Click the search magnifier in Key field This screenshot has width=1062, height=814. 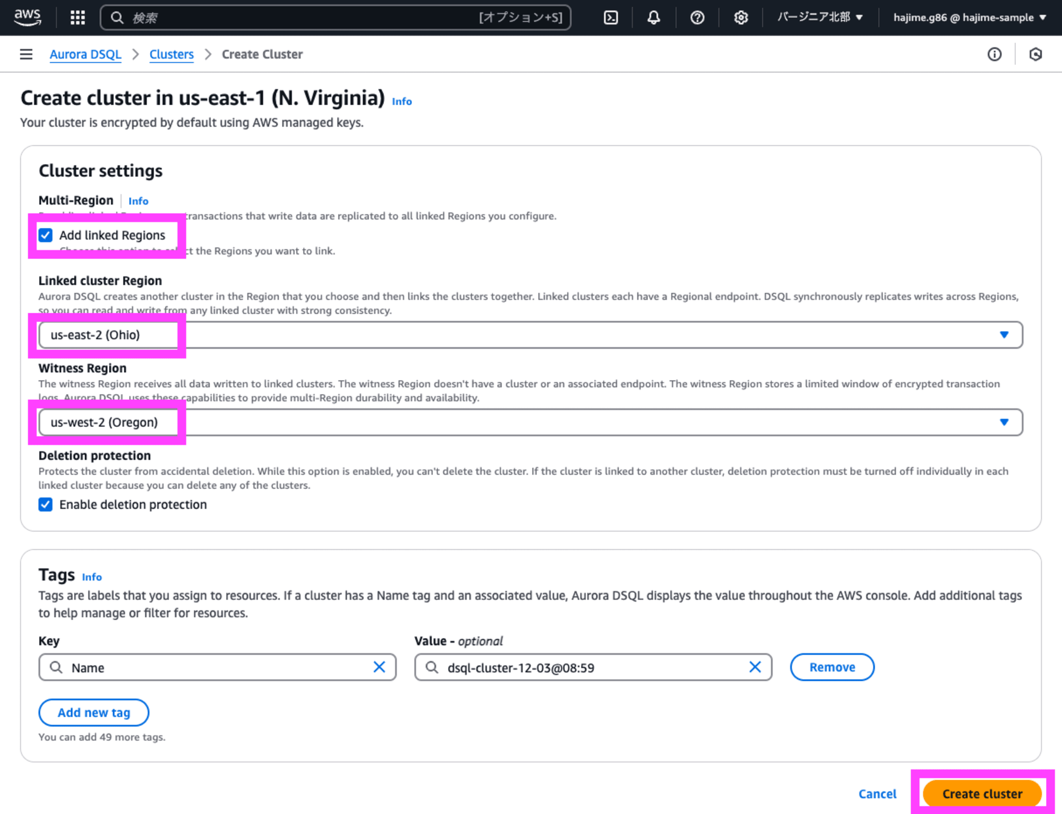[x=56, y=667]
